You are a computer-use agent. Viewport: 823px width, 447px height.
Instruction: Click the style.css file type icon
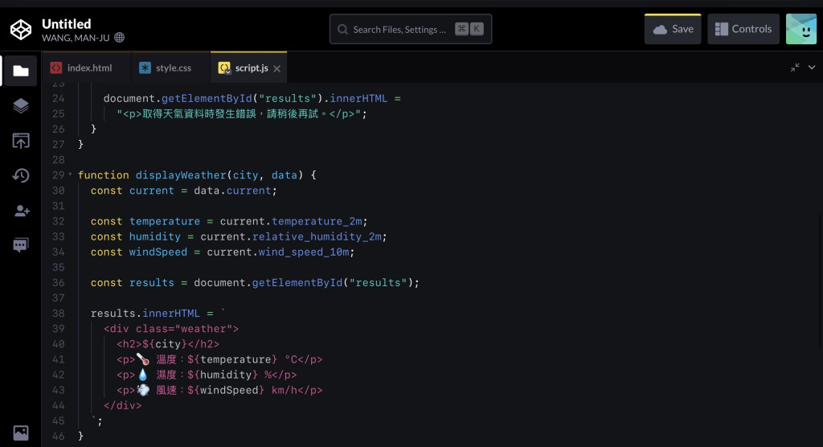click(145, 68)
